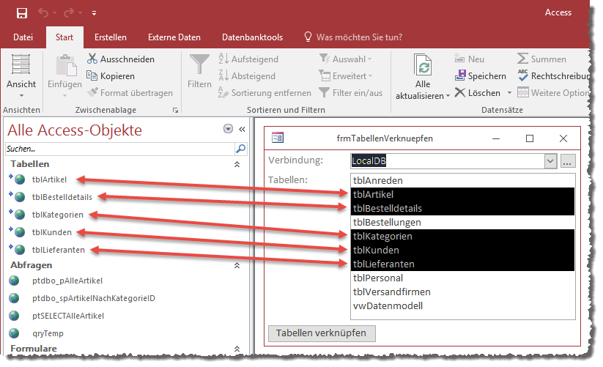Click the Save icon in quick access toolbar

tap(22, 13)
